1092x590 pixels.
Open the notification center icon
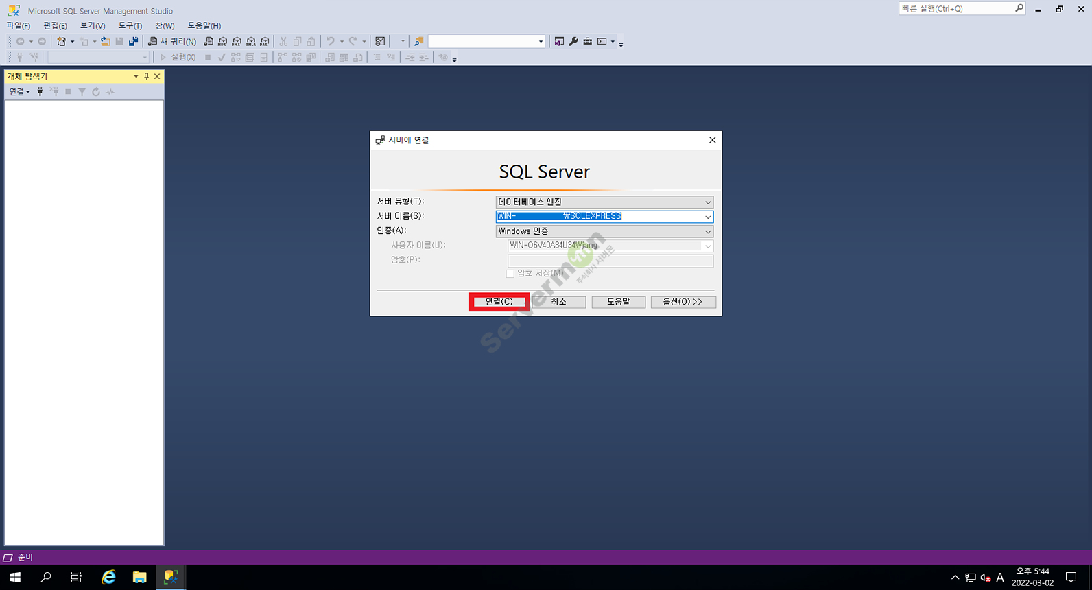click(1071, 578)
